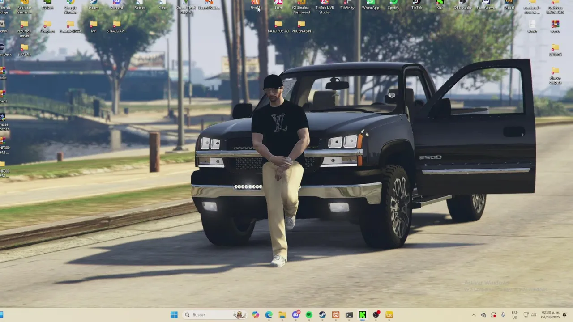Viewport: 573px width, 322px height.
Task: Select the WinRAR server archive icon
Action: coord(555,26)
